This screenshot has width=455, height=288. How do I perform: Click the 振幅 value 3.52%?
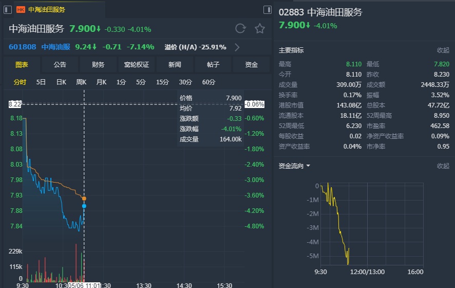pyautogui.click(x=440, y=95)
